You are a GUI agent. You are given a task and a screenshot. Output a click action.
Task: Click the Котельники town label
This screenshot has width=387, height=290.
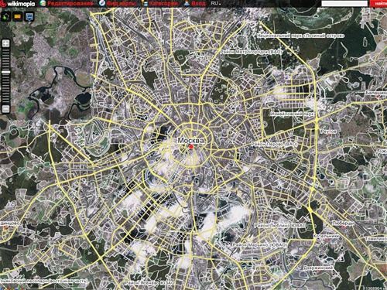(x=327, y=236)
